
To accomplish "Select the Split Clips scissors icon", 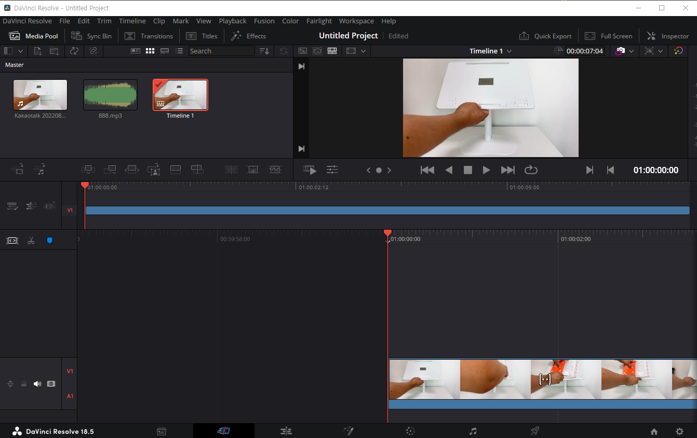I will [x=31, y=241].
